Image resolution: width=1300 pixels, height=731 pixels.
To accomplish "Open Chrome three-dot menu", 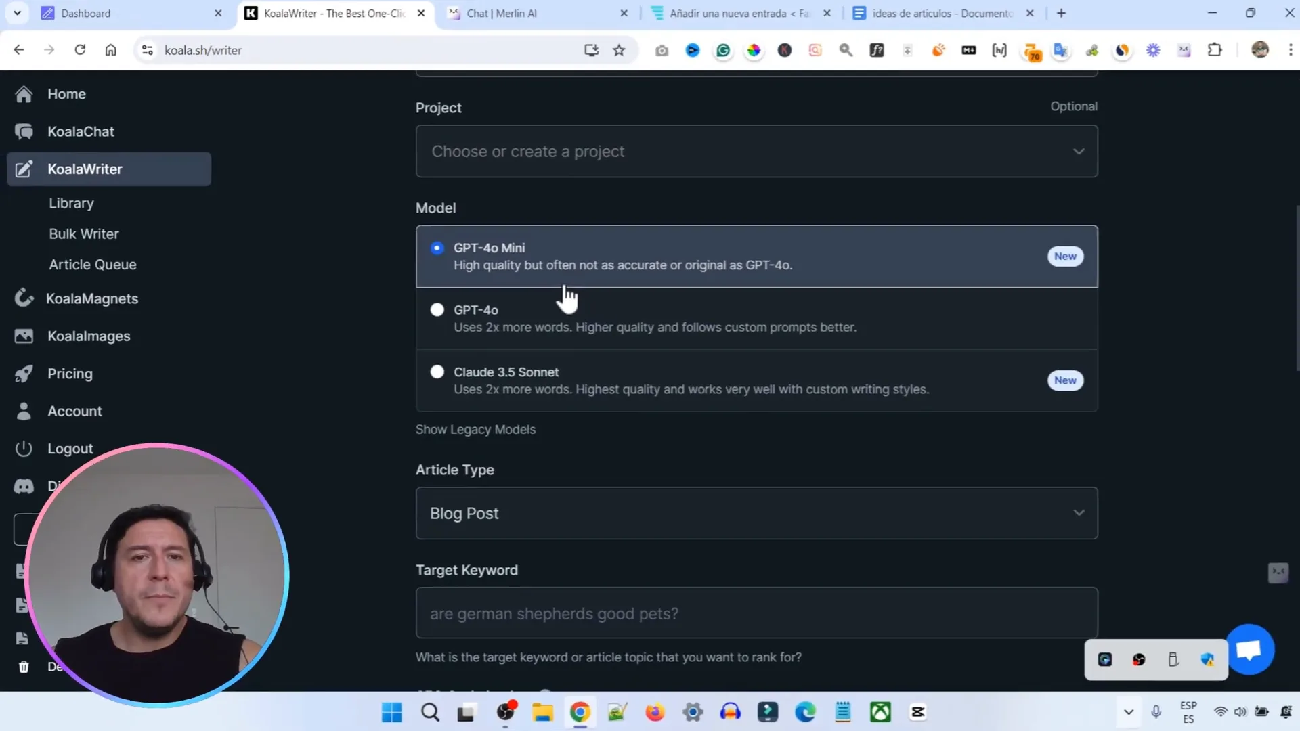I will [1291, 50].
